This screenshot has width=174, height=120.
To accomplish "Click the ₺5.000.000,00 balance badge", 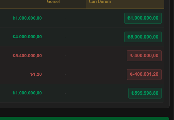I will click(x=143, y=37).
